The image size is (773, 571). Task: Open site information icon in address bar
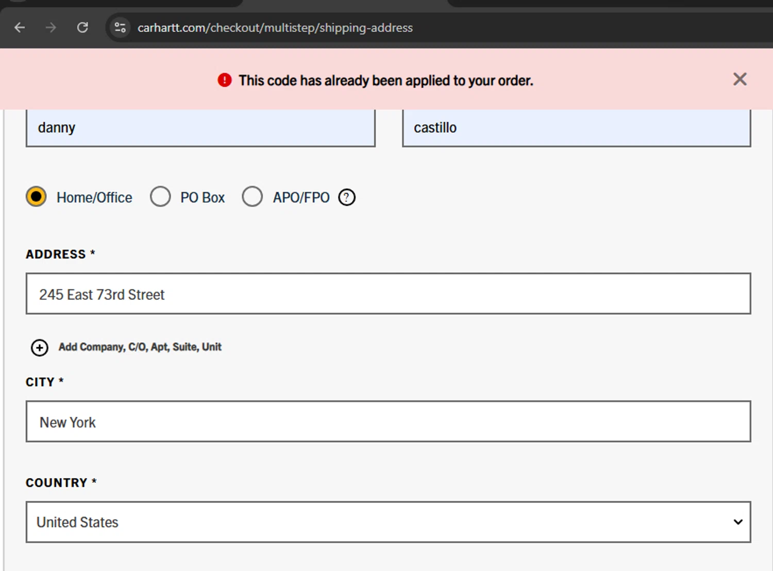pyautogui.click(x=120, y=27)
